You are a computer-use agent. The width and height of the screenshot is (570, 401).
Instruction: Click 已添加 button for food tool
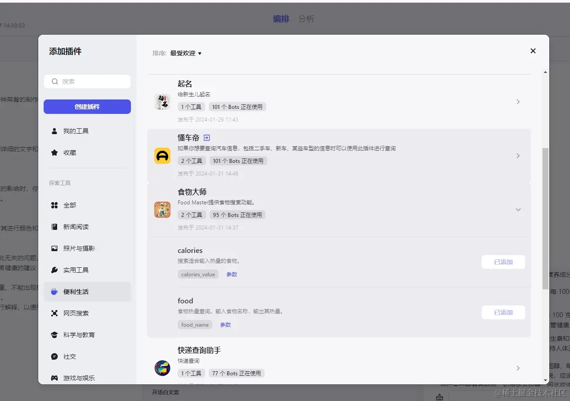coord(503,312)
